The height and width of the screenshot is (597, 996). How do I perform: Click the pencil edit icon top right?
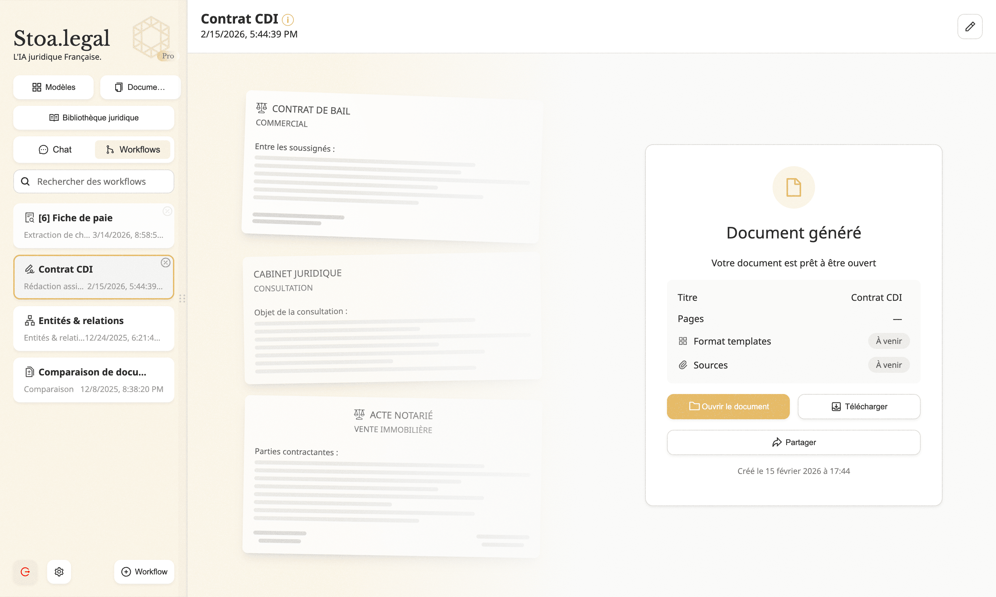click(x=969, y=27)
